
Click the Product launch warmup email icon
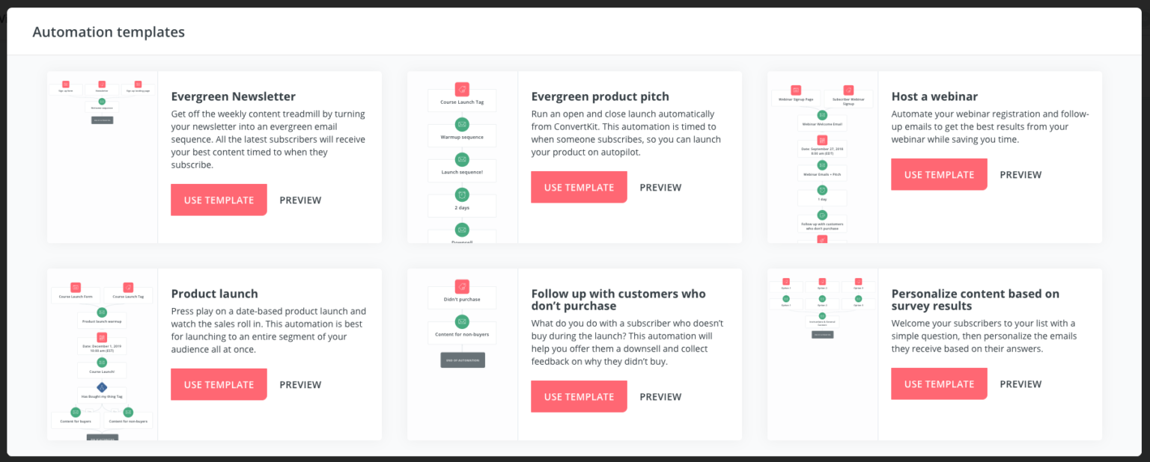click(102, 312)
